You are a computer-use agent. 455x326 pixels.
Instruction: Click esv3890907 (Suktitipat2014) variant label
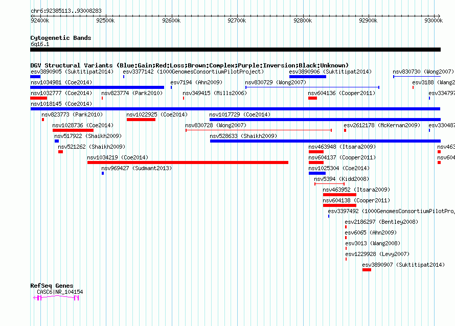click(x=403, y=265)
